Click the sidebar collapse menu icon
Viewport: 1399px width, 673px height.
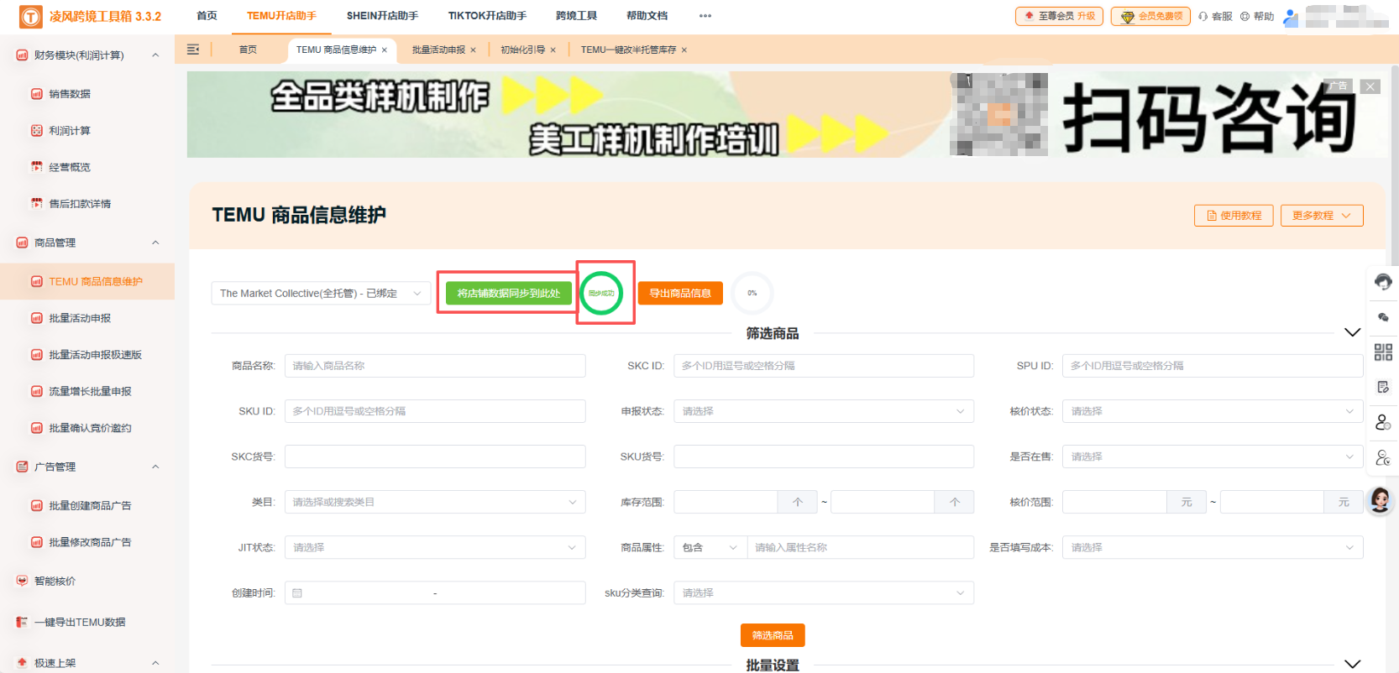pos(193,50)
